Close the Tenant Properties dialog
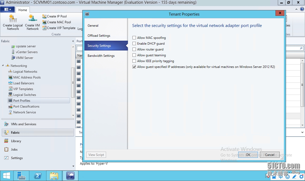The width and height of the screenshot is (305, 181). click(x=280, y=13)
